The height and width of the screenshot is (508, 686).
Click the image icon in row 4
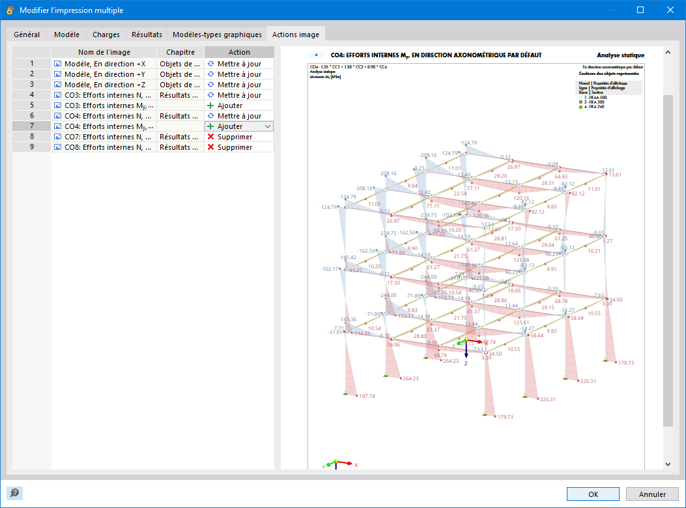tap(57, 95)
